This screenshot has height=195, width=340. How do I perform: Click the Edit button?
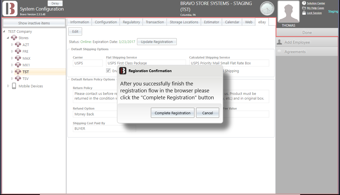pos(75,31)
